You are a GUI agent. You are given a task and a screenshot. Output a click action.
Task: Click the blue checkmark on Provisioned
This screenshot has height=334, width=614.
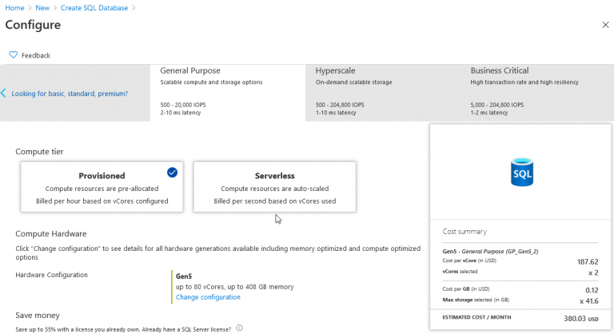(172, 172)
